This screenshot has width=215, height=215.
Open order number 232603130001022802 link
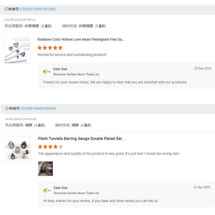click(38, 9)
